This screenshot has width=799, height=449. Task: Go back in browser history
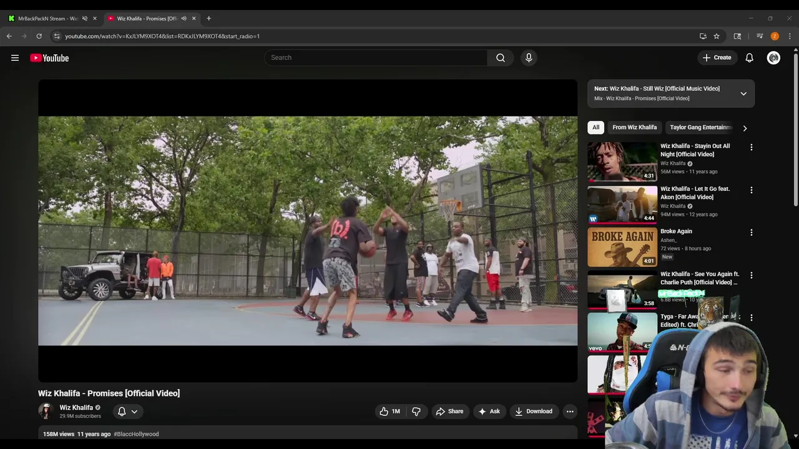[9, 36]
